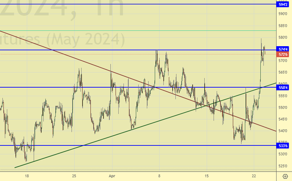Open chart settings hexagon icon
292x181 pixels.
tap(285, 176)
